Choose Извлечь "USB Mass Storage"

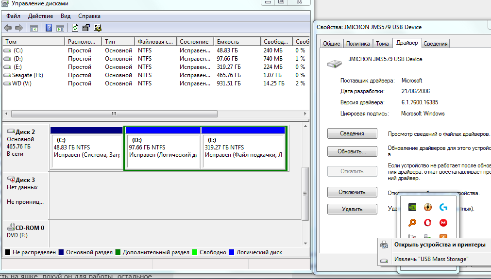[x=431, y=259]
